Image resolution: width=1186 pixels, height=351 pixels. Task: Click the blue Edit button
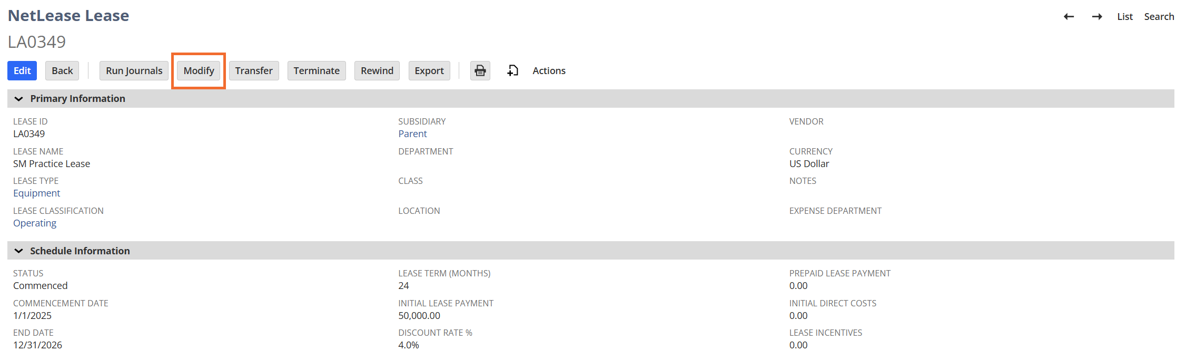click(22, 70)
